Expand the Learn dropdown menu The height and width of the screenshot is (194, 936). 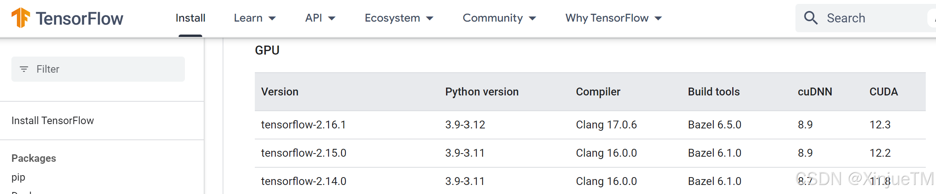tap(255, 18)
